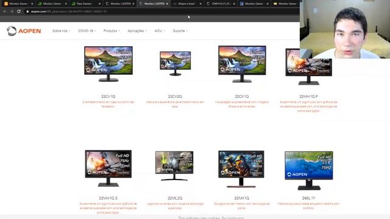Open the 22CV2Q monitor image
The height and width of the screenshot is (219, 390).
tap(175, 63)
